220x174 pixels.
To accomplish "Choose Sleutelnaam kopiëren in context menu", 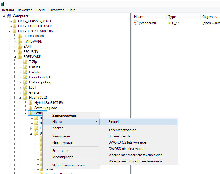I will 68,165.
